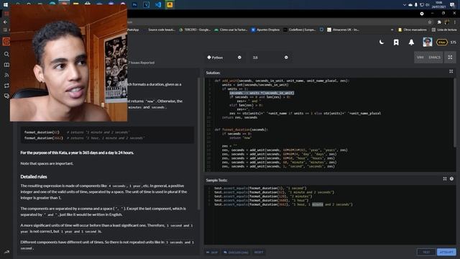460x259 pixels.
Task: Click the kumite arrows icon in the left sidebar
Action: pos(6,86)
